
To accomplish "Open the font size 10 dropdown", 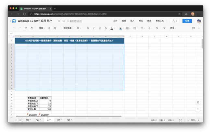I will point(79,28).
